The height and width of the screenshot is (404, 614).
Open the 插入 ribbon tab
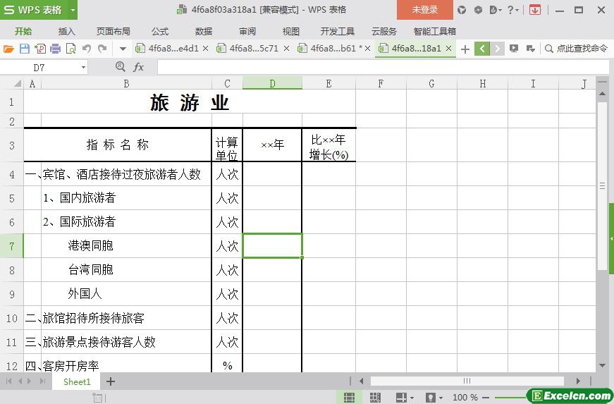(66, 31)
